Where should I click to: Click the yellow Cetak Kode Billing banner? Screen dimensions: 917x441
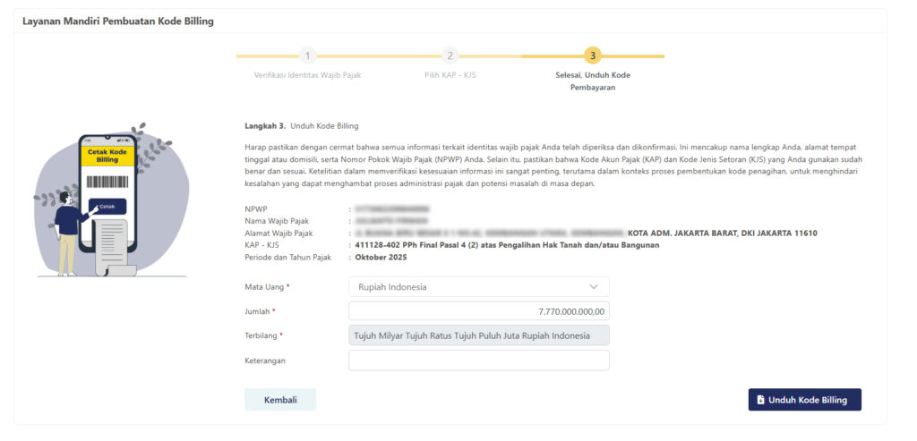tap(107, 156)
